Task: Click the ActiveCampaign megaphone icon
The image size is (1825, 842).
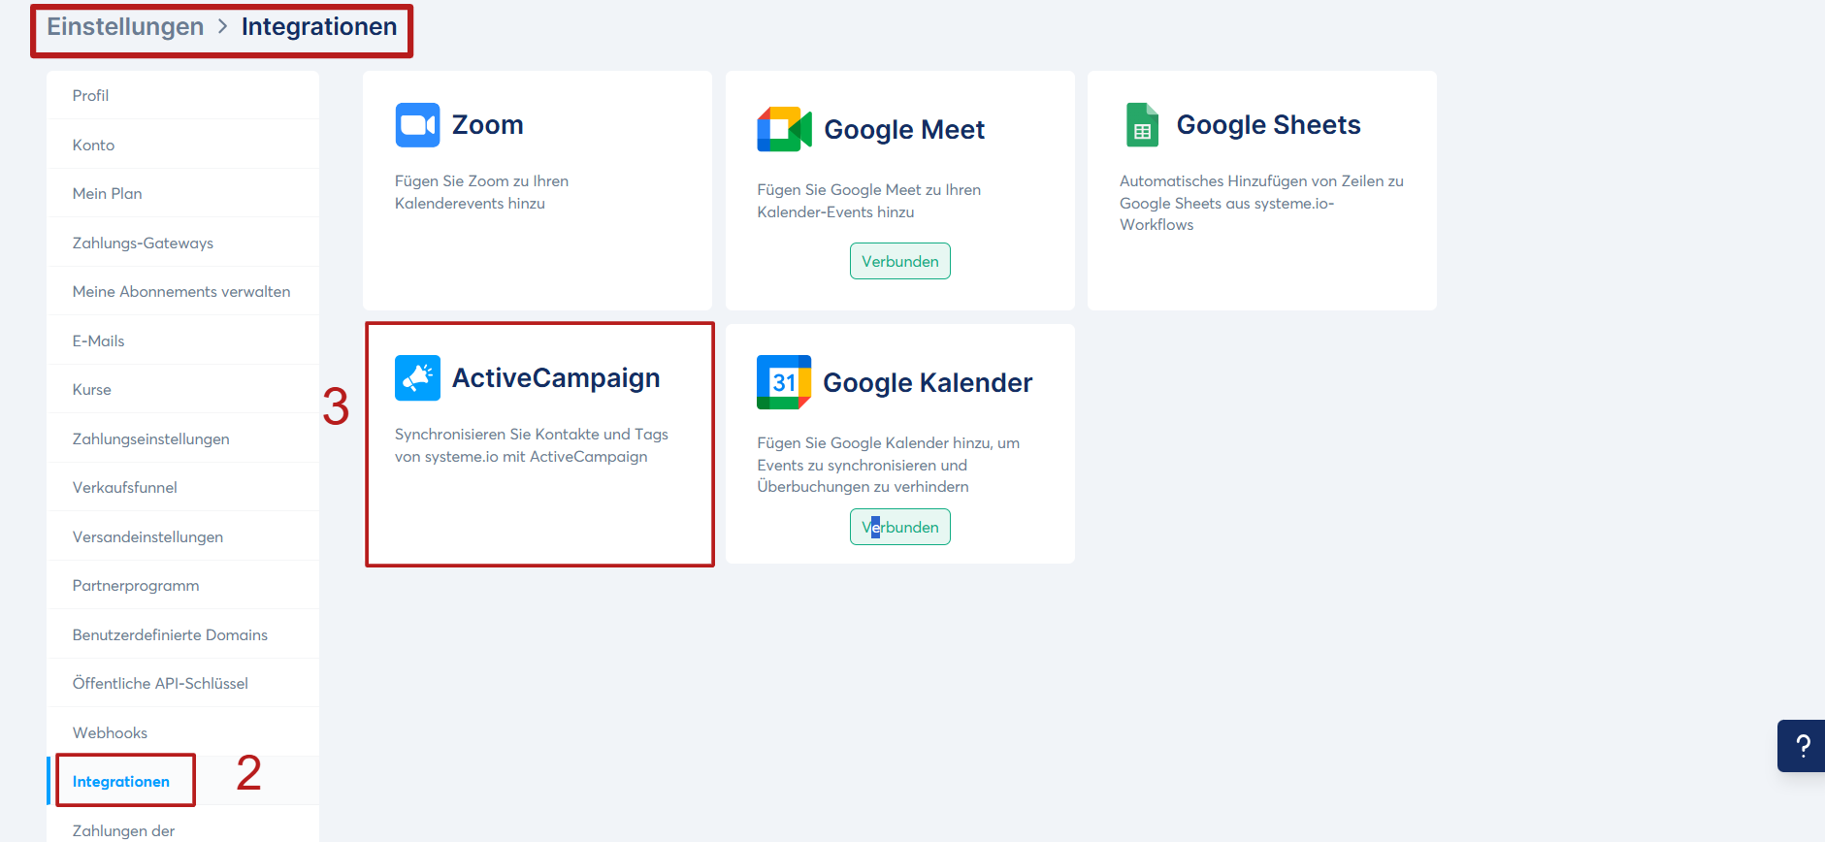Action: coord(417,378)
